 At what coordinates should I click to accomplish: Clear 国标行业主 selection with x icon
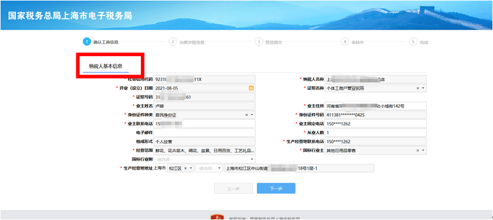(418, 151)
